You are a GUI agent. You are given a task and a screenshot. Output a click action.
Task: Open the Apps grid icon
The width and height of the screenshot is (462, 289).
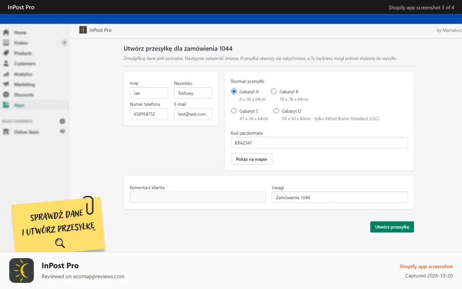coord(6,105)
